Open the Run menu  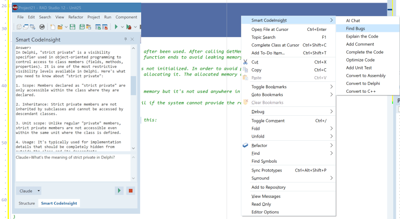pos(108,17)
